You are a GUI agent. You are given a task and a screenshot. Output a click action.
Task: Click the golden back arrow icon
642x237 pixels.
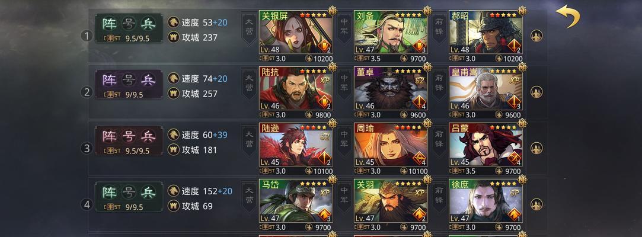(x=567, y=17)
